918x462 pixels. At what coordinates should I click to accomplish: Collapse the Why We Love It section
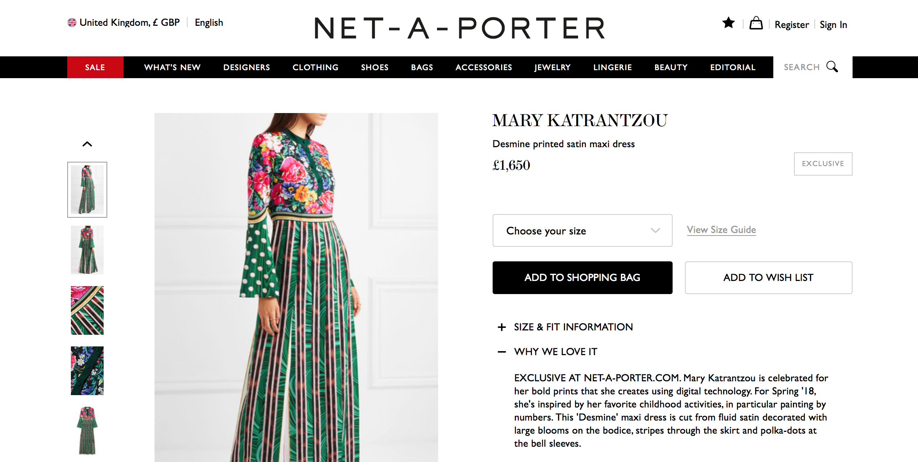coord(502,352)
